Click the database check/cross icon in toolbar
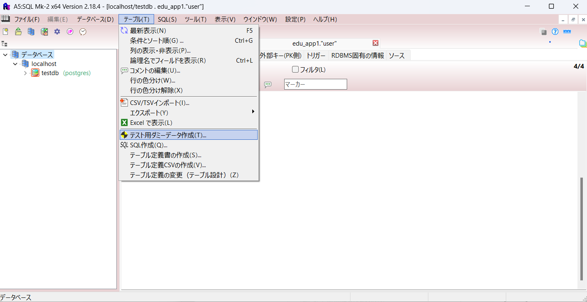This screenshot has height=302, width=587. tap(44, 32)
